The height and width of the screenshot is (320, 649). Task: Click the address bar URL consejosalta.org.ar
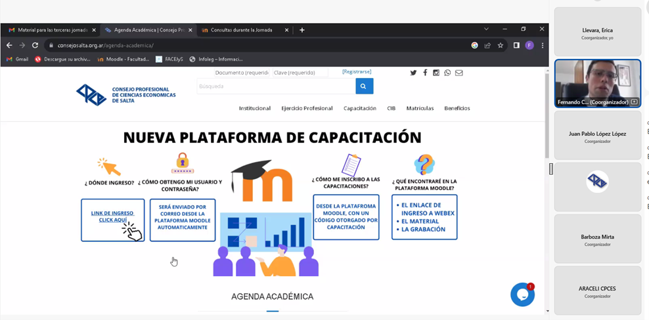pyautogui.click(x=106, y=45)
